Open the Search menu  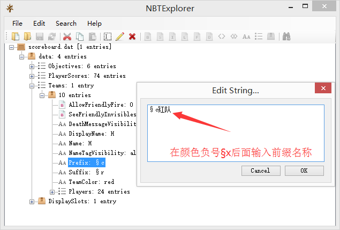66,24
